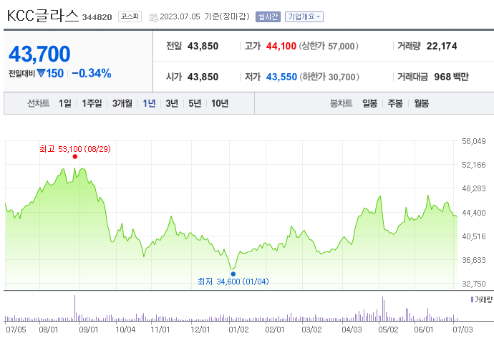Click the blue low point marker on chart
494x341 pixels.
click(x=233, y=274)
